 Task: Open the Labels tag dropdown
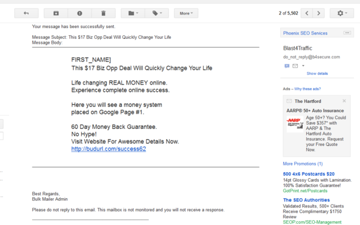pos(157,13)
